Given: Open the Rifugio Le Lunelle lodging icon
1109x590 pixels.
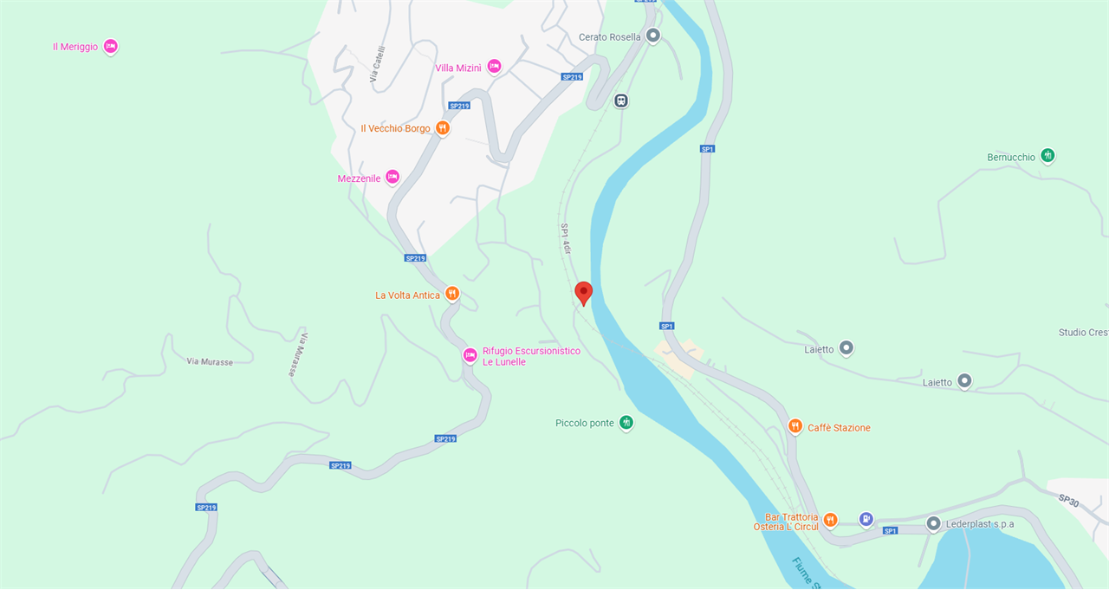Looking at the screenshot, I should [470, 355].
